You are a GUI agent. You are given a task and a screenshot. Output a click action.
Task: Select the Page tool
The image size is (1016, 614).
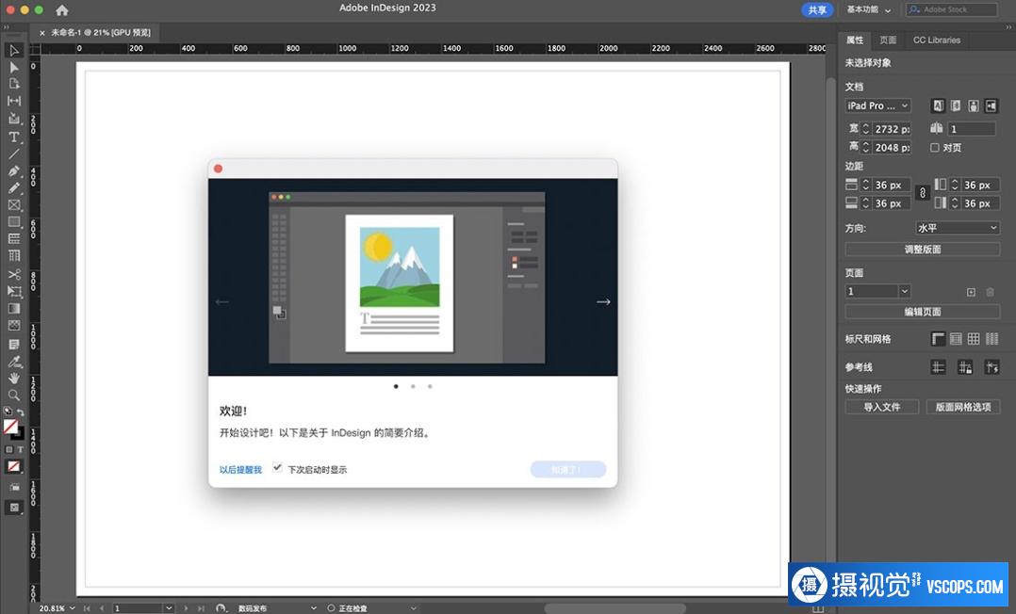click(13, 84)
